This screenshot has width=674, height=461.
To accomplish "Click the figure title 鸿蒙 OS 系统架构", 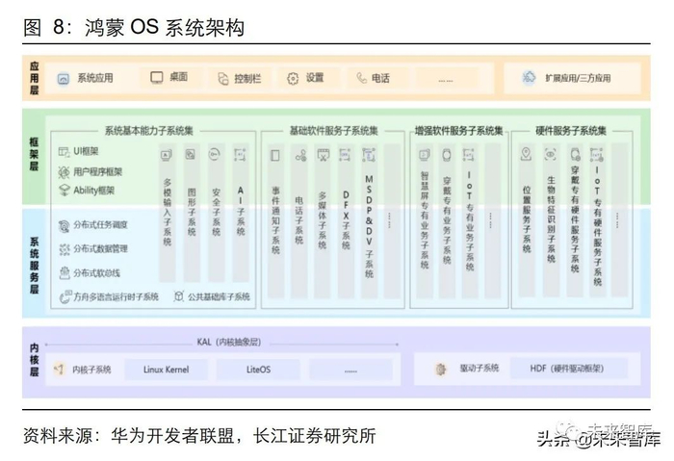I will 165,28.
